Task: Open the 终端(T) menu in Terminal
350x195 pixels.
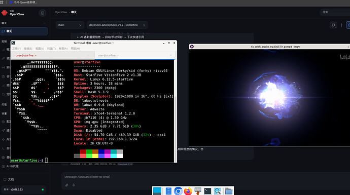Action: (51, 48)
